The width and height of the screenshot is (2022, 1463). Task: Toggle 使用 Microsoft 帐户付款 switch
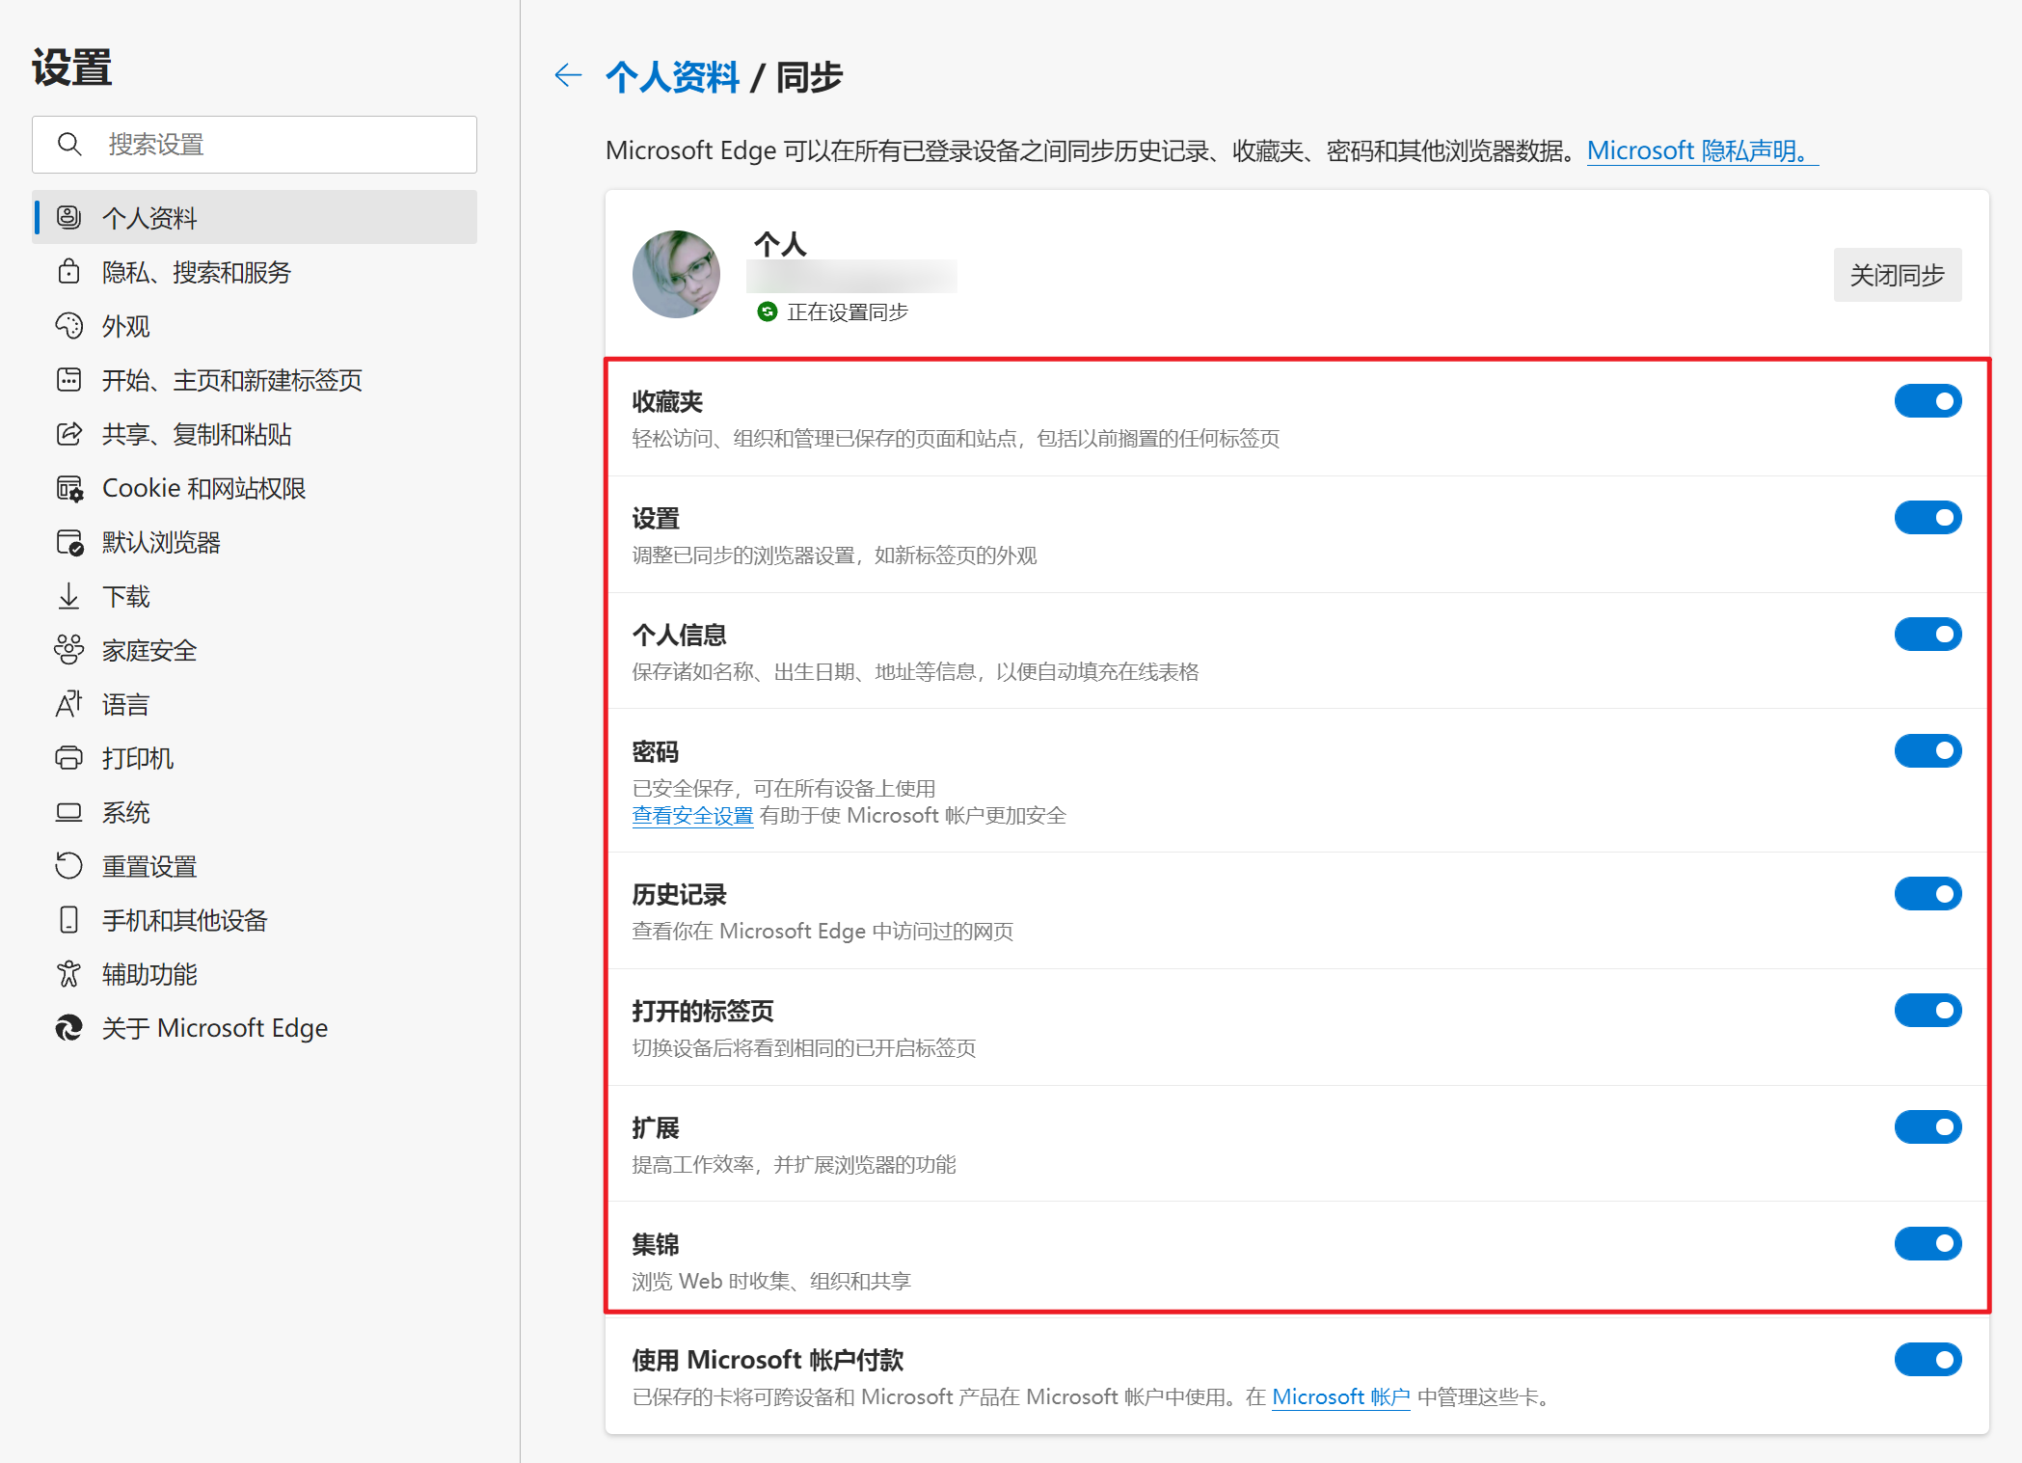click(x=1927, y=1360)
